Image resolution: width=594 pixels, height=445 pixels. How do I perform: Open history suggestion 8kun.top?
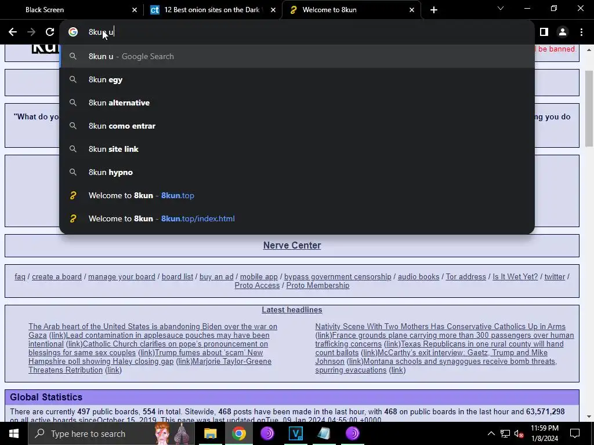coord(297,195)
